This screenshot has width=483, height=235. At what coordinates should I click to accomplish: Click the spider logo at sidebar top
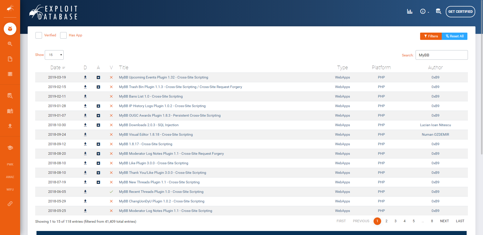tap(10, 9)
